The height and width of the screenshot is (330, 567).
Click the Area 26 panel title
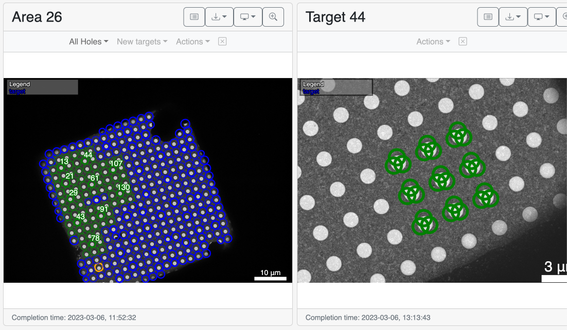tap(37, 17)
